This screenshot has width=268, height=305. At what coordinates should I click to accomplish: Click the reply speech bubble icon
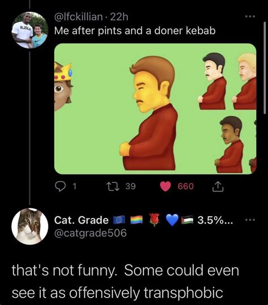pyautogui.click(x=60, y=186)
